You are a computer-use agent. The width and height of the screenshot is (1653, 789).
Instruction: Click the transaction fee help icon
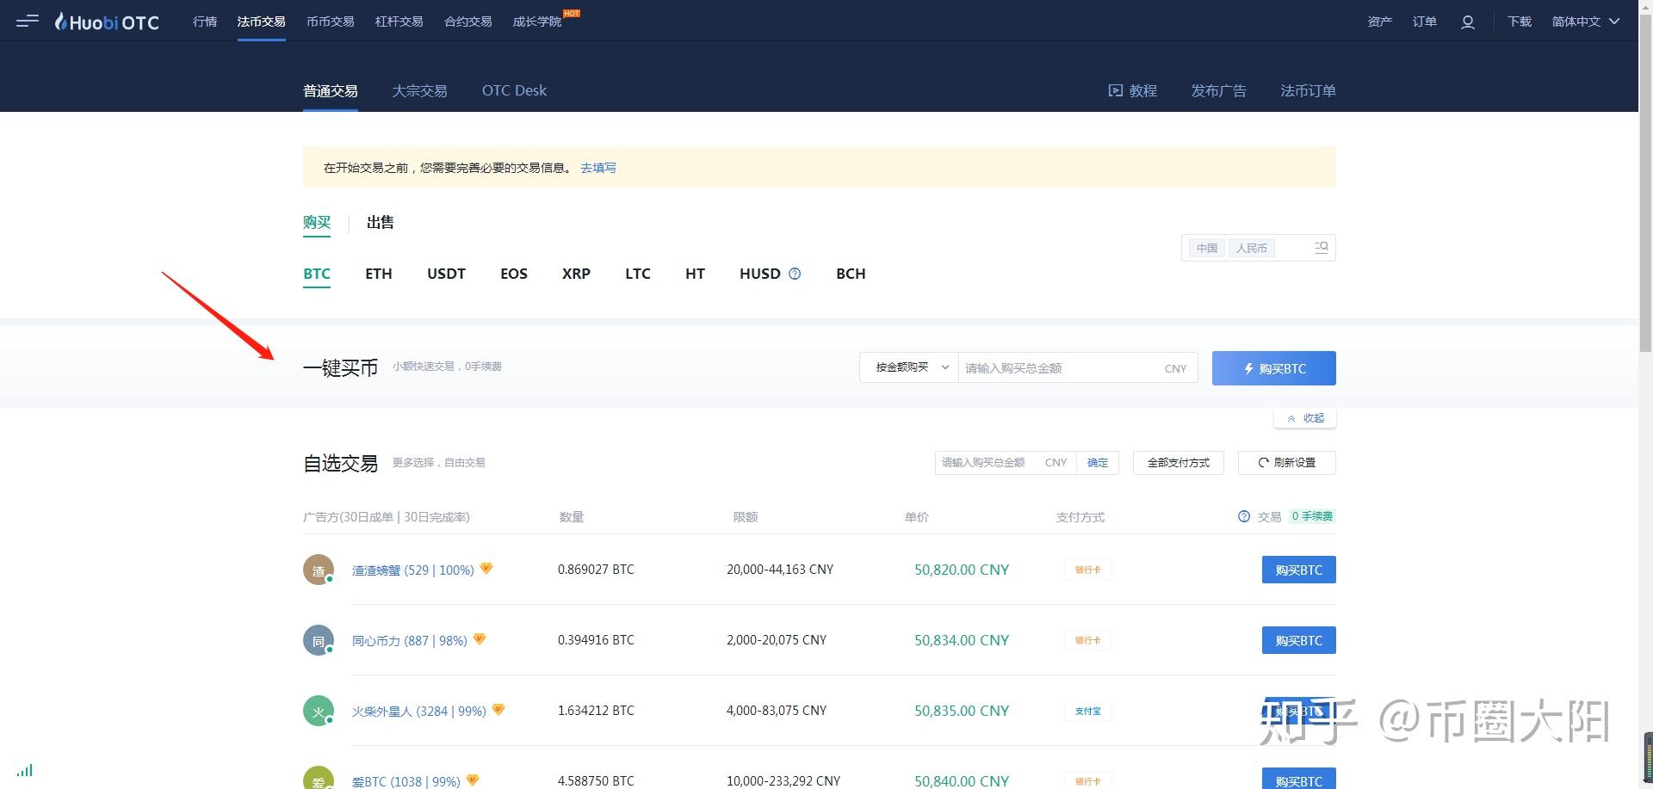tap(1243, 516)
